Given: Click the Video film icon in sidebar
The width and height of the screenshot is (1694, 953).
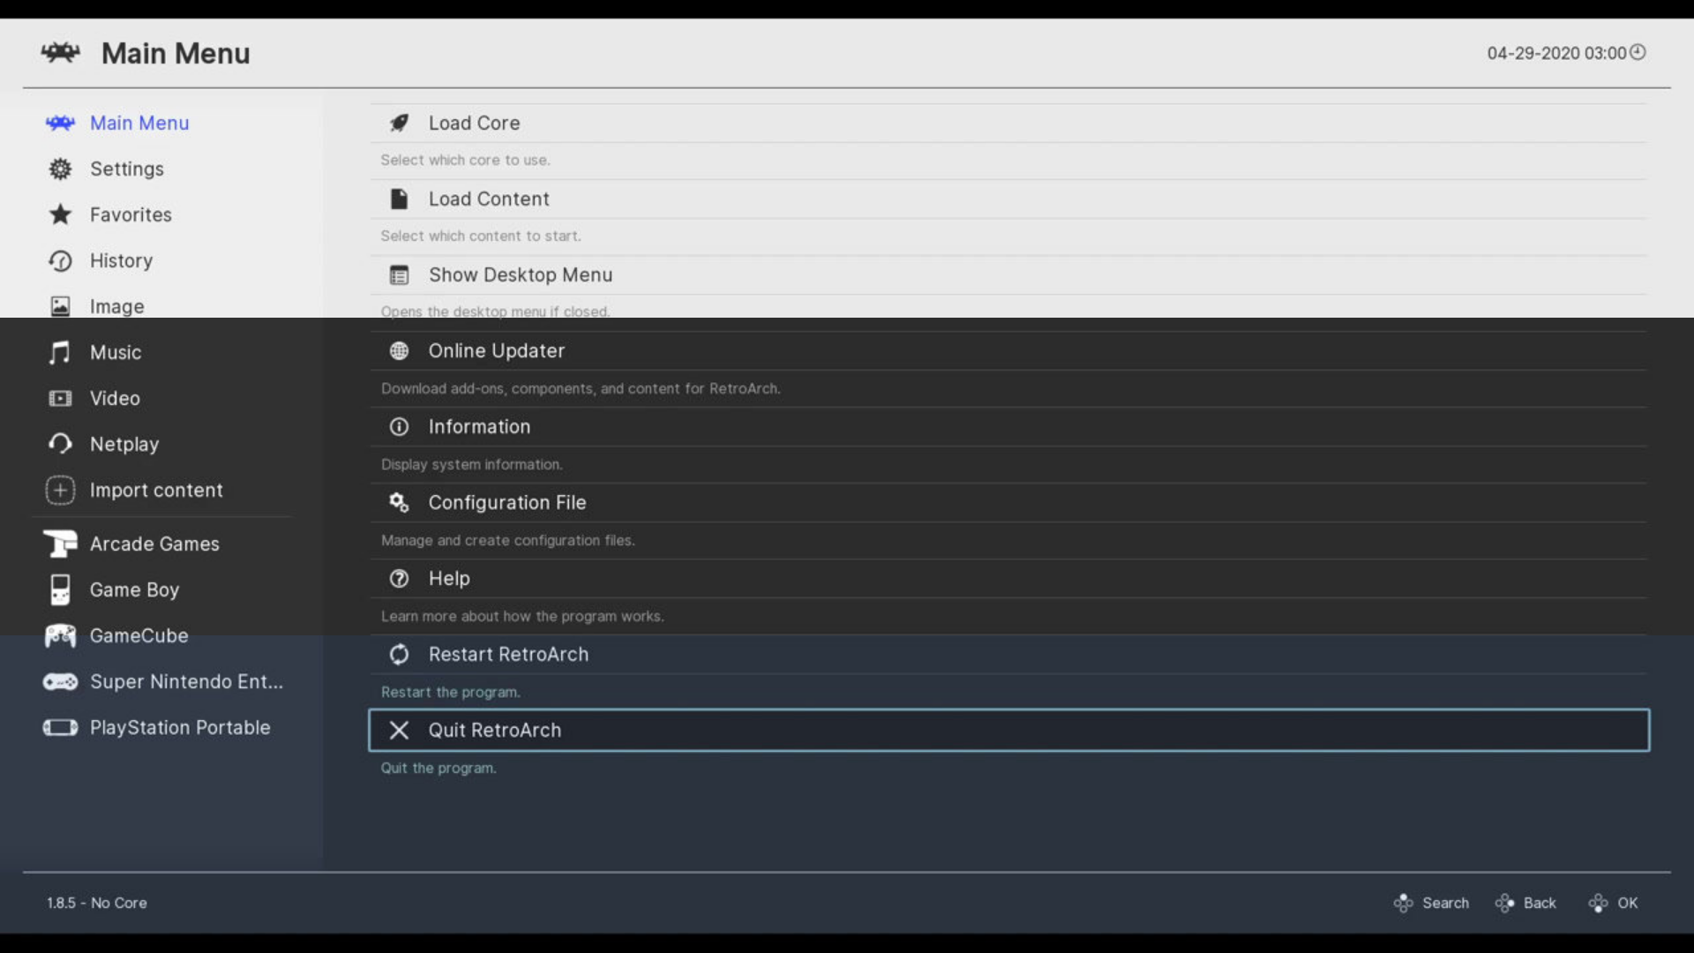Looking at the screenshot, I should (60, 399).
